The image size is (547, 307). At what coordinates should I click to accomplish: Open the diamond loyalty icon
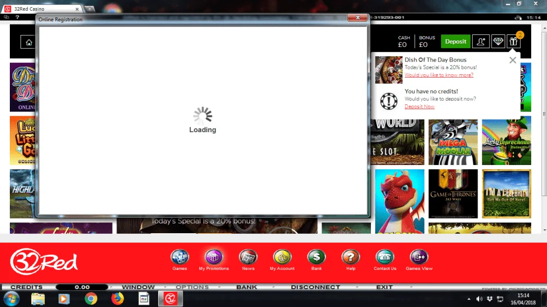point(498,42)
